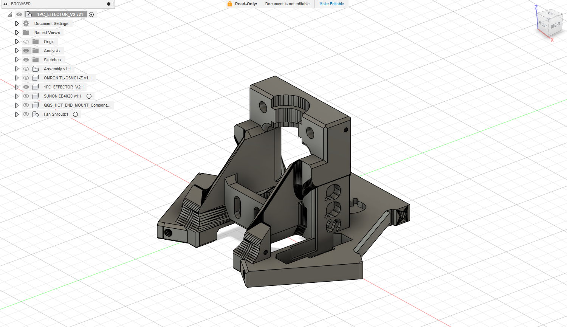The height and width of the screenshot is (327, 567).
Task: Click the Fan Shroud:1 component icon
Action: tap(36, 114)
